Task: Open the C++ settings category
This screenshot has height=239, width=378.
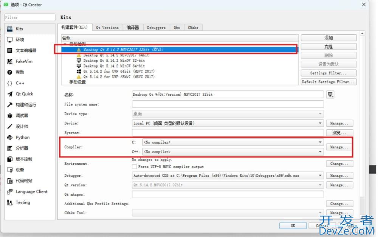Action: point(30,83)
